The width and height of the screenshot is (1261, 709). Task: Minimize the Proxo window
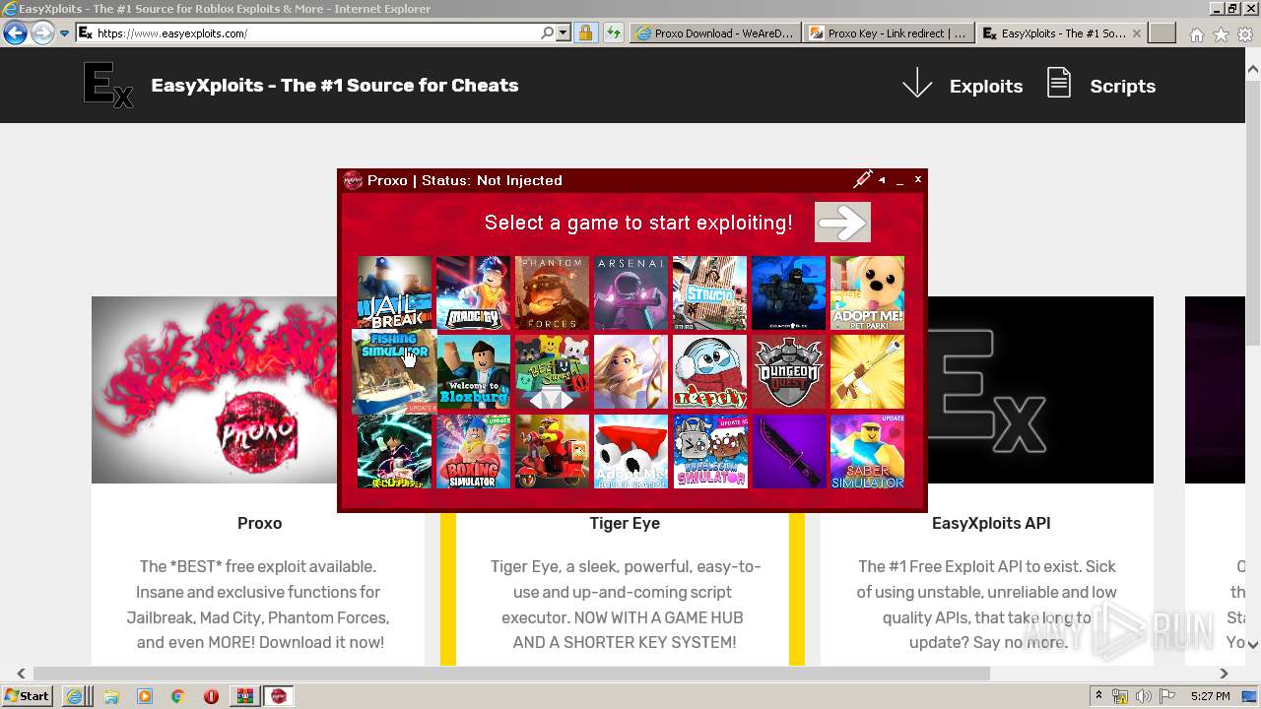click(x=899, y=180)
